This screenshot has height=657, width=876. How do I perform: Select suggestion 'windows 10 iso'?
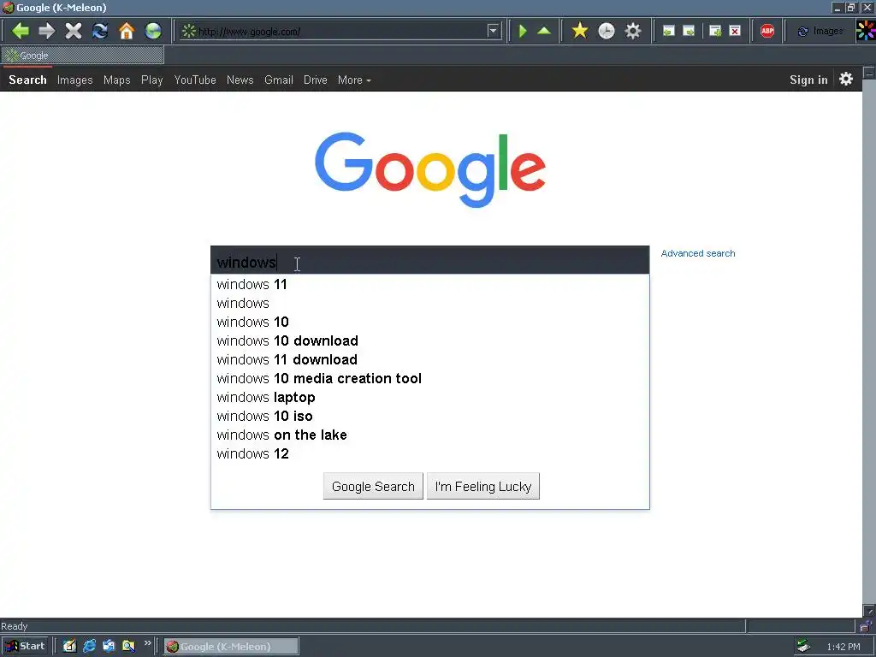click(x=430, y=417)
